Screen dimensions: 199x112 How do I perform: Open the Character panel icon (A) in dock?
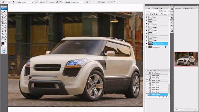[x=172, y=23]
